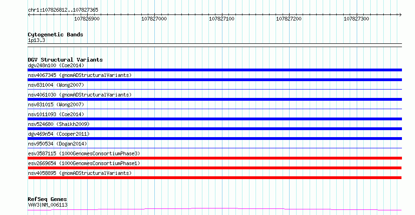Click the chr1:107826812..107827365 coordinate label

coord(63,10)
